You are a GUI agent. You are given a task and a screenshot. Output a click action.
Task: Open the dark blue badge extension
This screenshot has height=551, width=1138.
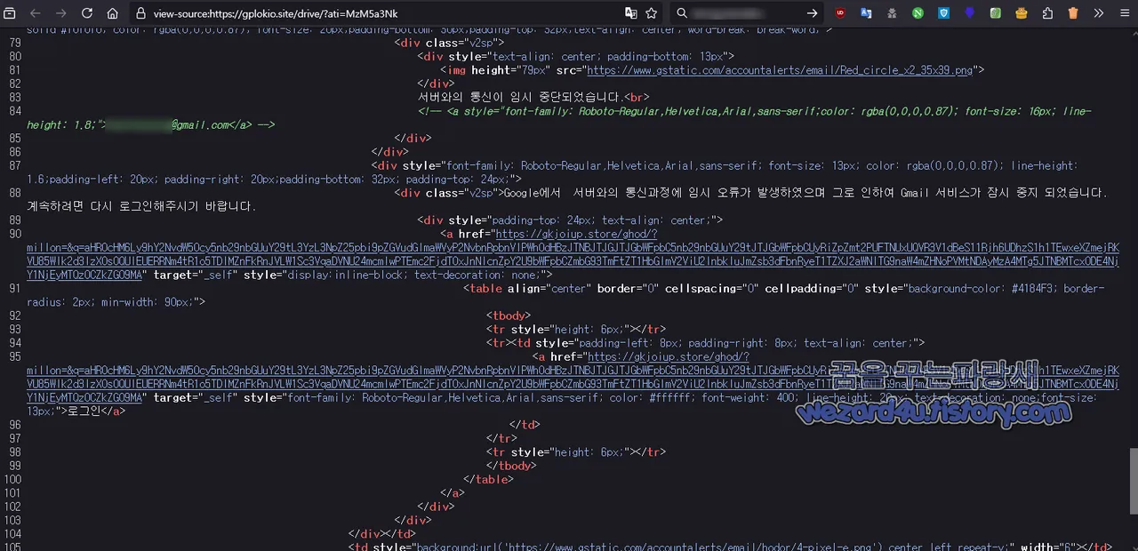(x=969, y=13)
